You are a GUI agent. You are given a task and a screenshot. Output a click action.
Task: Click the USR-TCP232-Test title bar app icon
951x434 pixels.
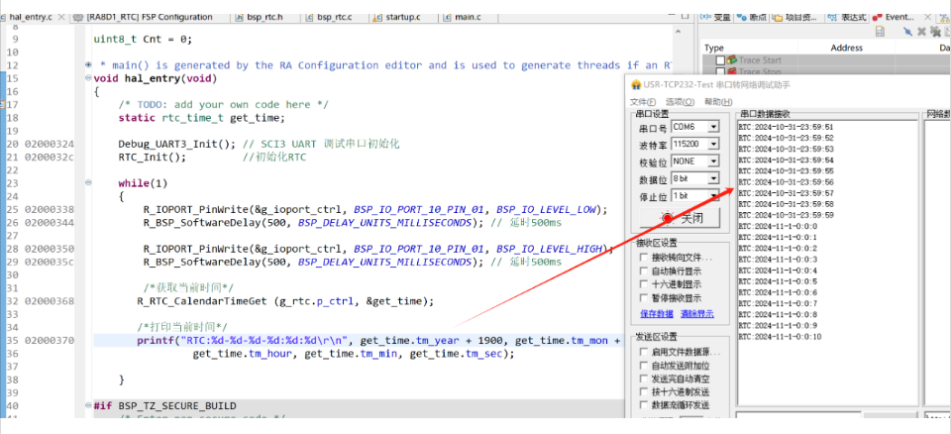636,85
